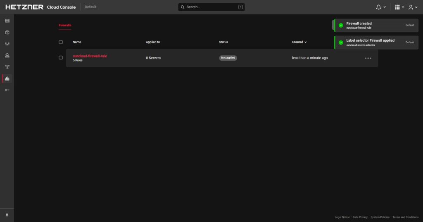
Task: Click the pin icon at sidebar bottom
Action: (x=7, y=215)
